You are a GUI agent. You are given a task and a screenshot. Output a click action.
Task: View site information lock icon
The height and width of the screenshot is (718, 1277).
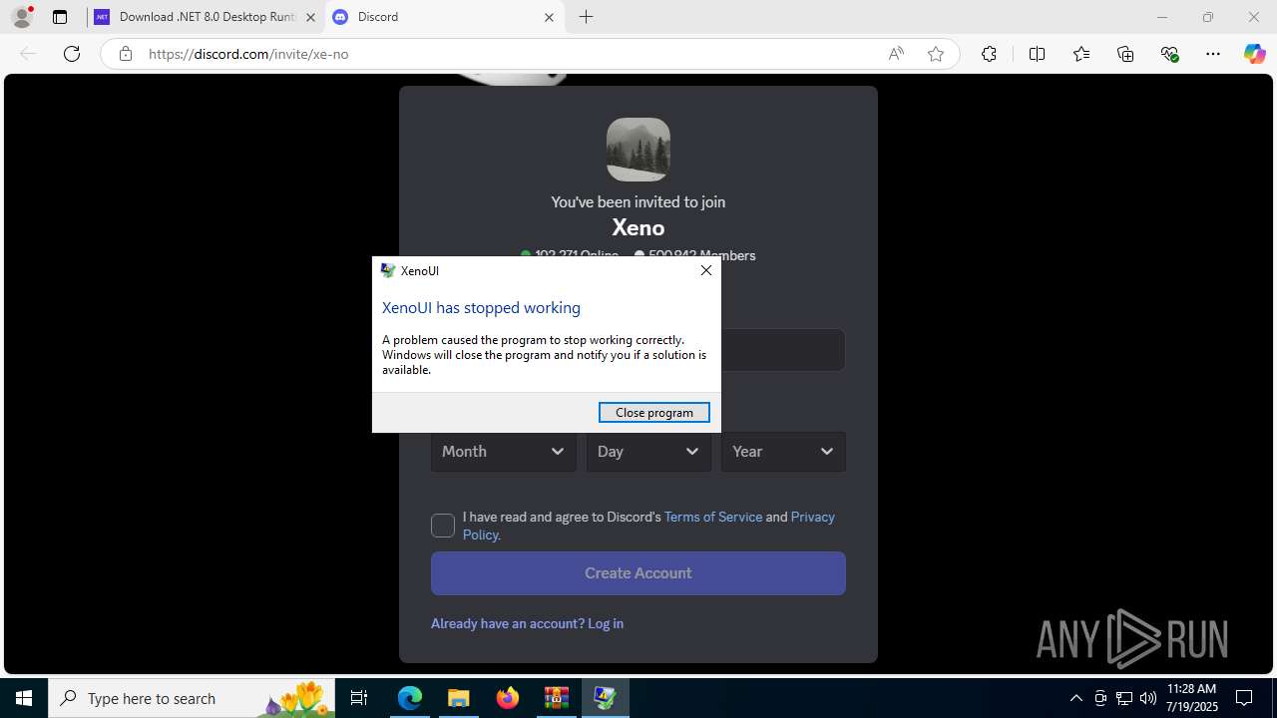pos(125,54)
